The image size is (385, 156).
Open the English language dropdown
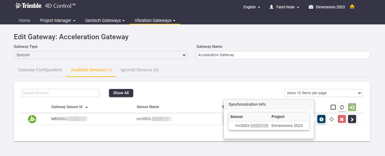pos(252,7)
